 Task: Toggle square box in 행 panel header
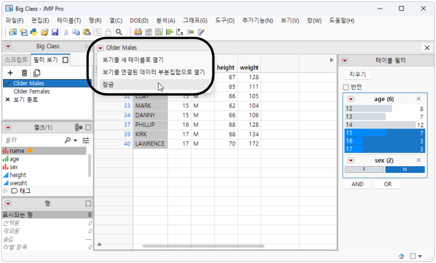(x=88, y=203)
